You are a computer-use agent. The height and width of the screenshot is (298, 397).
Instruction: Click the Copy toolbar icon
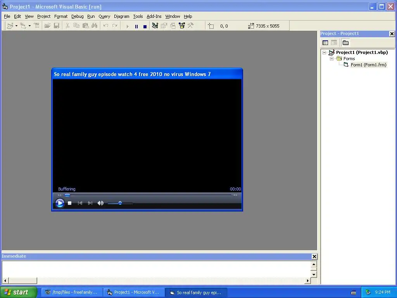click(76, 26)
